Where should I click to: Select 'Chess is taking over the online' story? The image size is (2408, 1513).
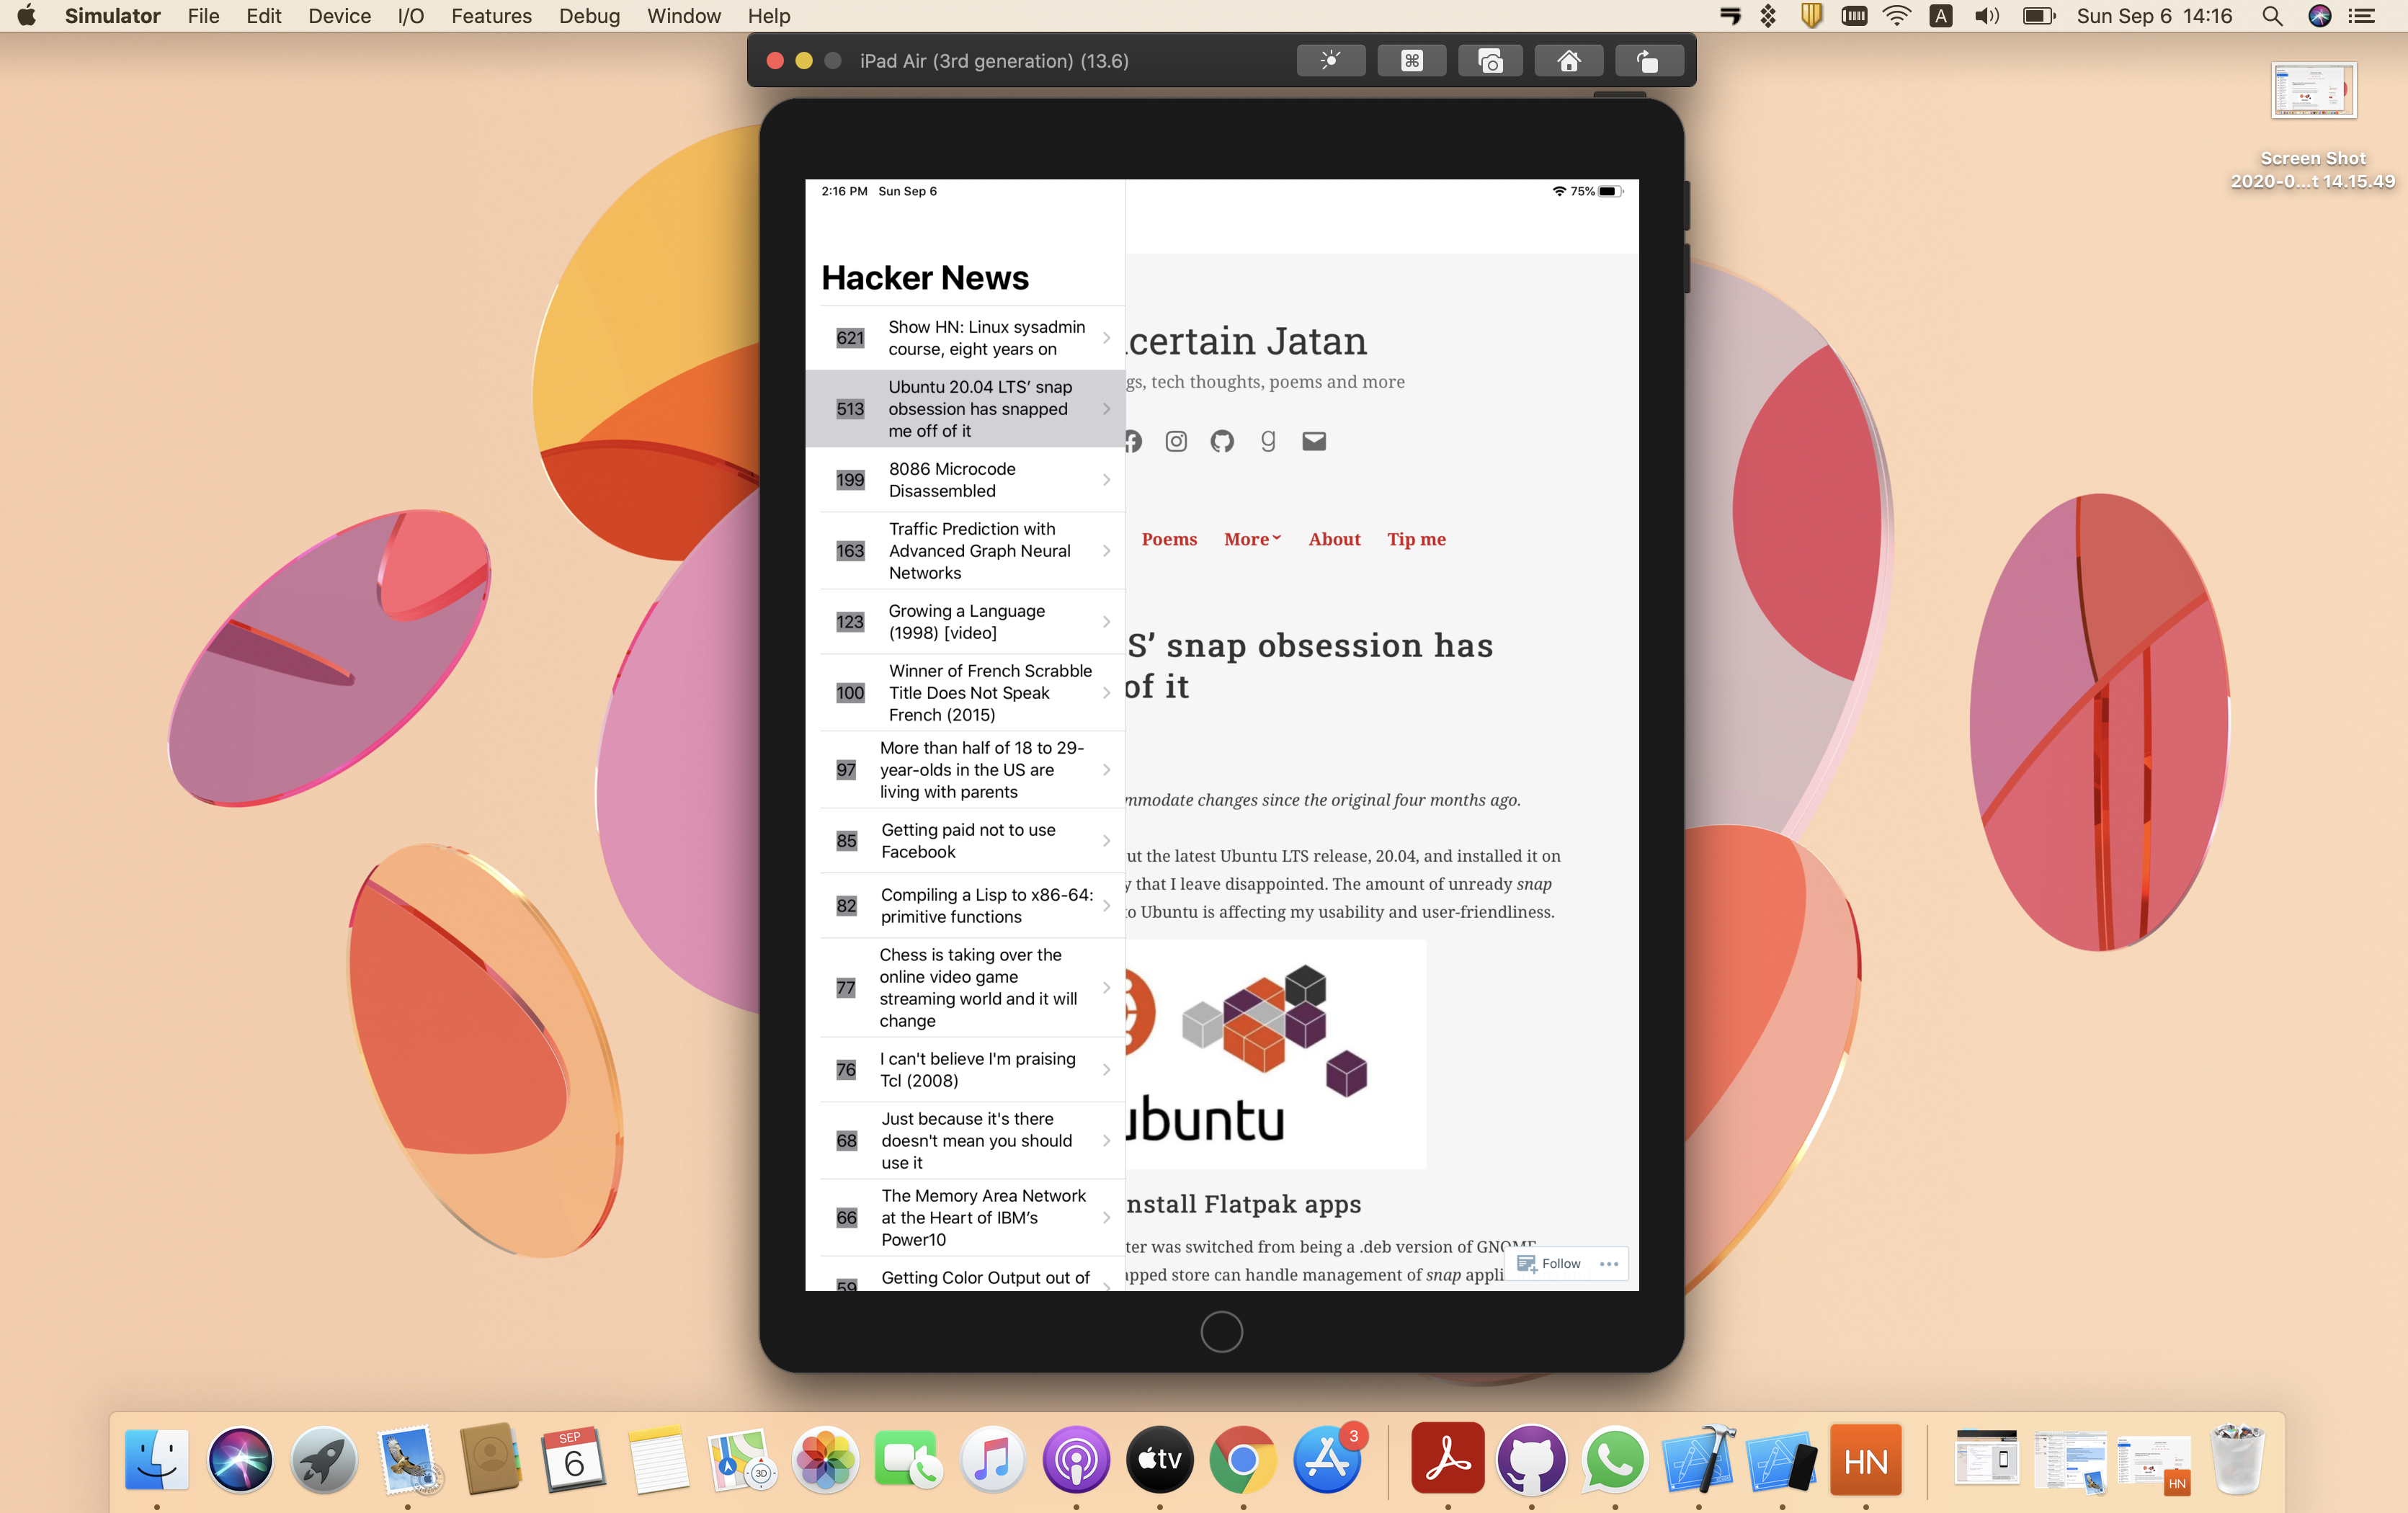[x=964, y=988]
